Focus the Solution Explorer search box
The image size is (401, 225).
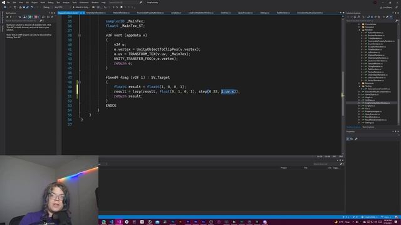pyautogui.click(x=370, y=21)
